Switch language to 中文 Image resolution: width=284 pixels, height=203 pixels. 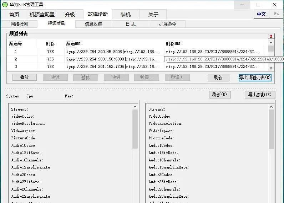pyautogui.click(x=261, y=14)
